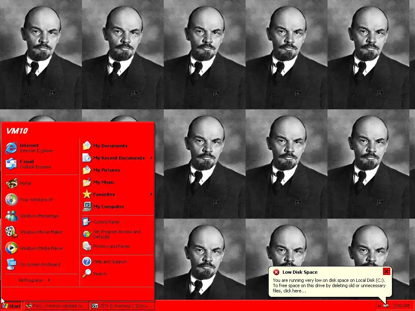Expand the My Recent Documents submenu arrow

tap(152, 158)
